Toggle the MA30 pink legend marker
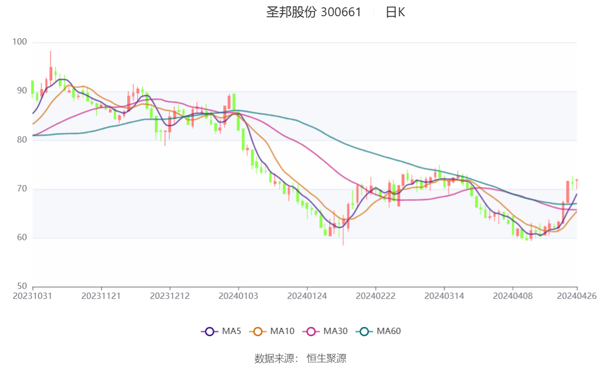The image size is (601, 366). click(311, 331)
